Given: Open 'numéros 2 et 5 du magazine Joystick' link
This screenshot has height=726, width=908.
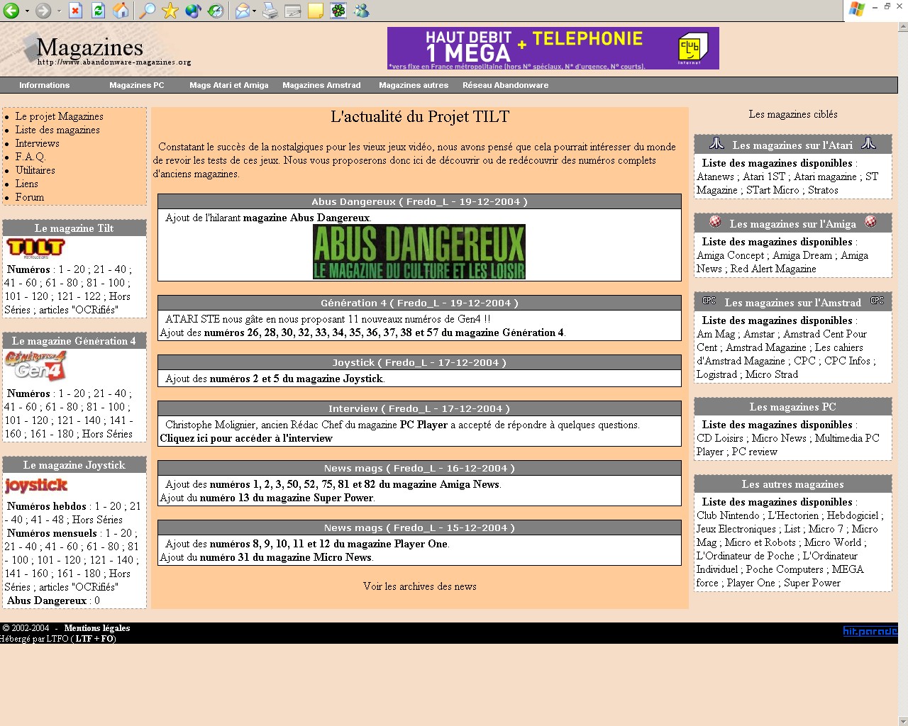Looking at the screenshot, I should coord(297,379).
